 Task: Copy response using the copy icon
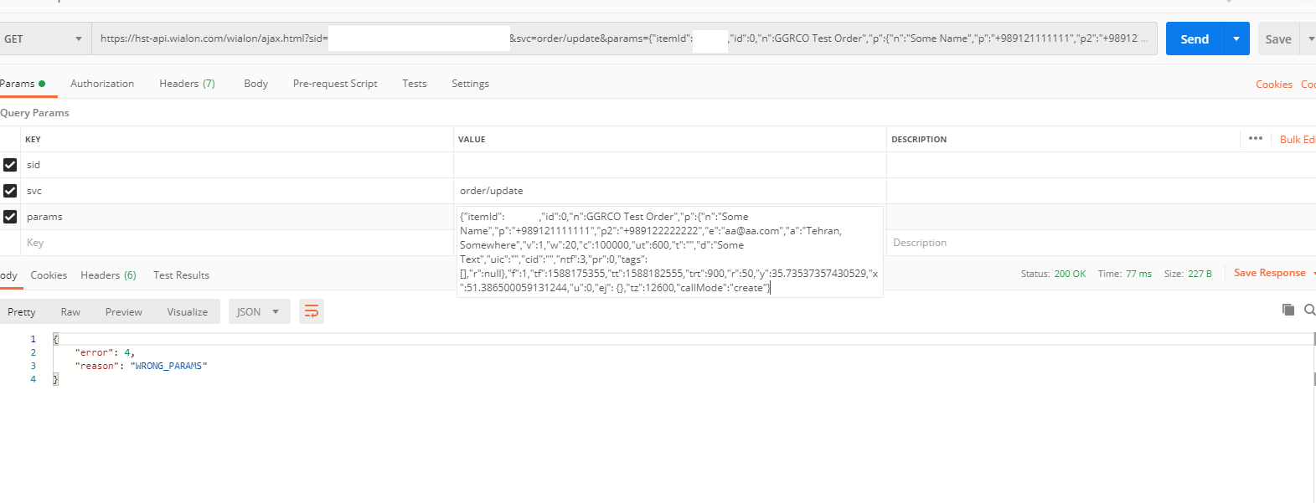tap(1288, 310)
